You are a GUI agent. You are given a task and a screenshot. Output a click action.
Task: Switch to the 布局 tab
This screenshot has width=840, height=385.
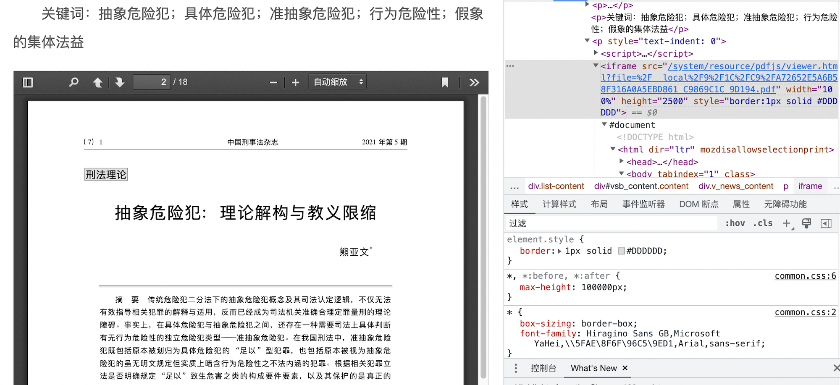(x=599, y=204)
